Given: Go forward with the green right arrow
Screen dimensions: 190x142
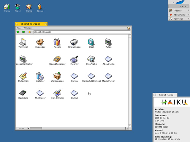Looking at the screenshot, I should pyautogui.click(x=24, y=32).
